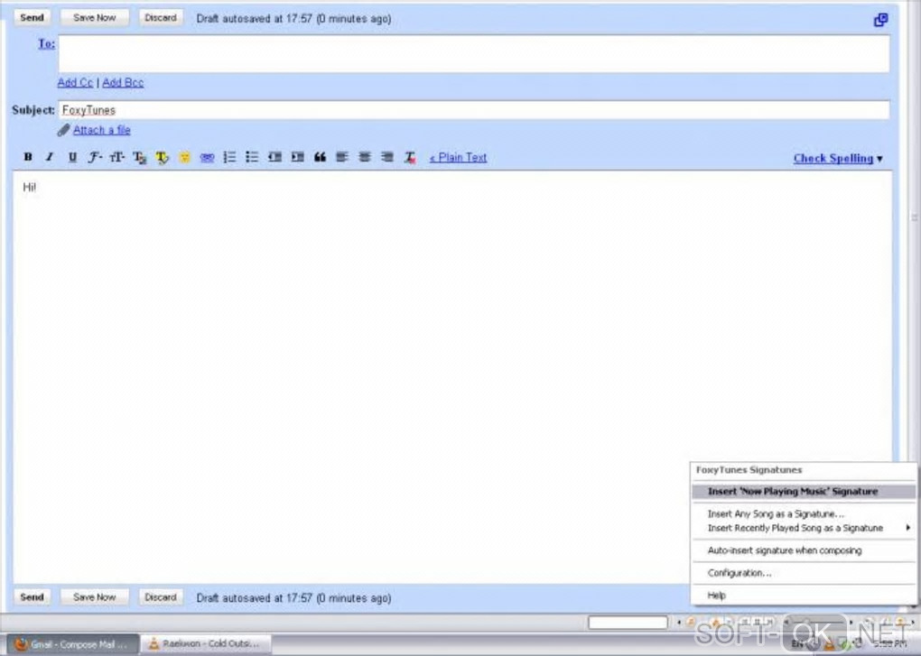This screenshot has width=921, height=656.
Task: Open Insert Recently Played Song as a Signature submenu
Action: pyautogui.click(x=804, y=528)
